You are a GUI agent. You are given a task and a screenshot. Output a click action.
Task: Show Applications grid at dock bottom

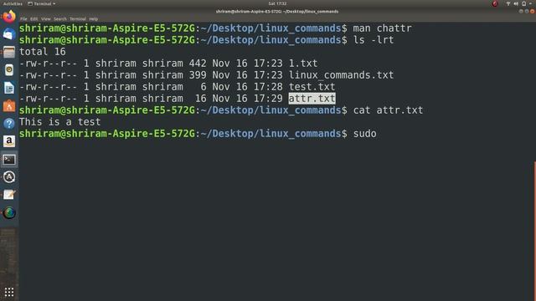(9, 292)
